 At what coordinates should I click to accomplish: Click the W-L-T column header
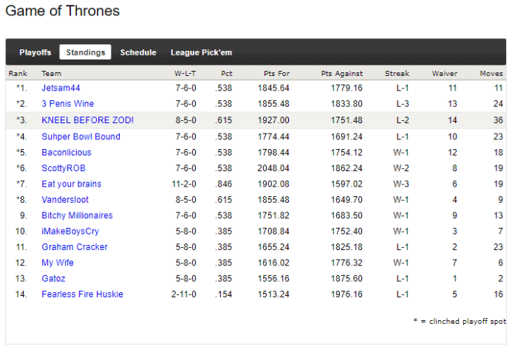[x=185, y=73]
